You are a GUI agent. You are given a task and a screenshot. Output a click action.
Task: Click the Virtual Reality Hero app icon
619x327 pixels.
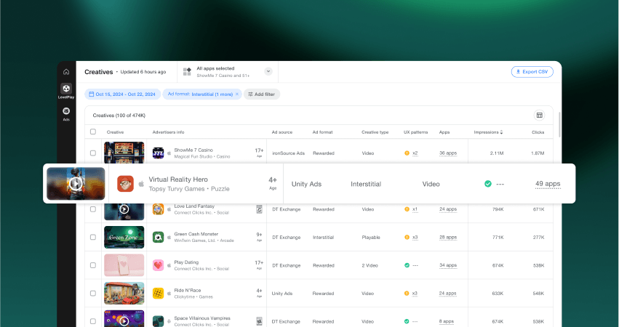coord(125,184)
